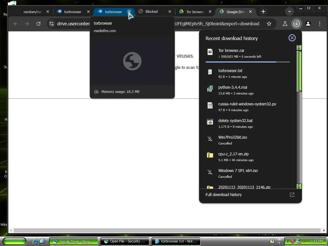The width and height of the screenshot is (328, 246).
Task: Click the help question mark tray icon
Action: [272, 241]
